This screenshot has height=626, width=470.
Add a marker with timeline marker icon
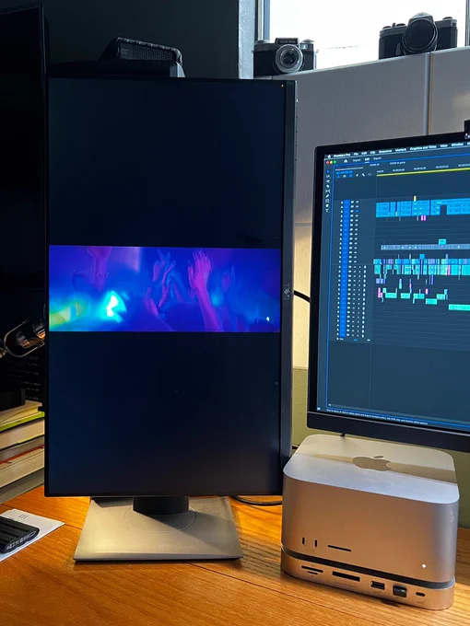pyautogui.click(x=357, y=175)
